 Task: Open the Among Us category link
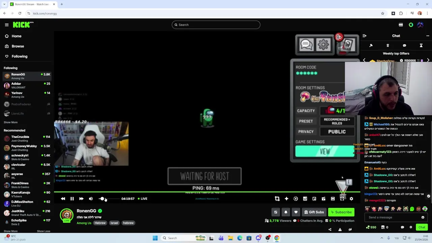point(84,223)
